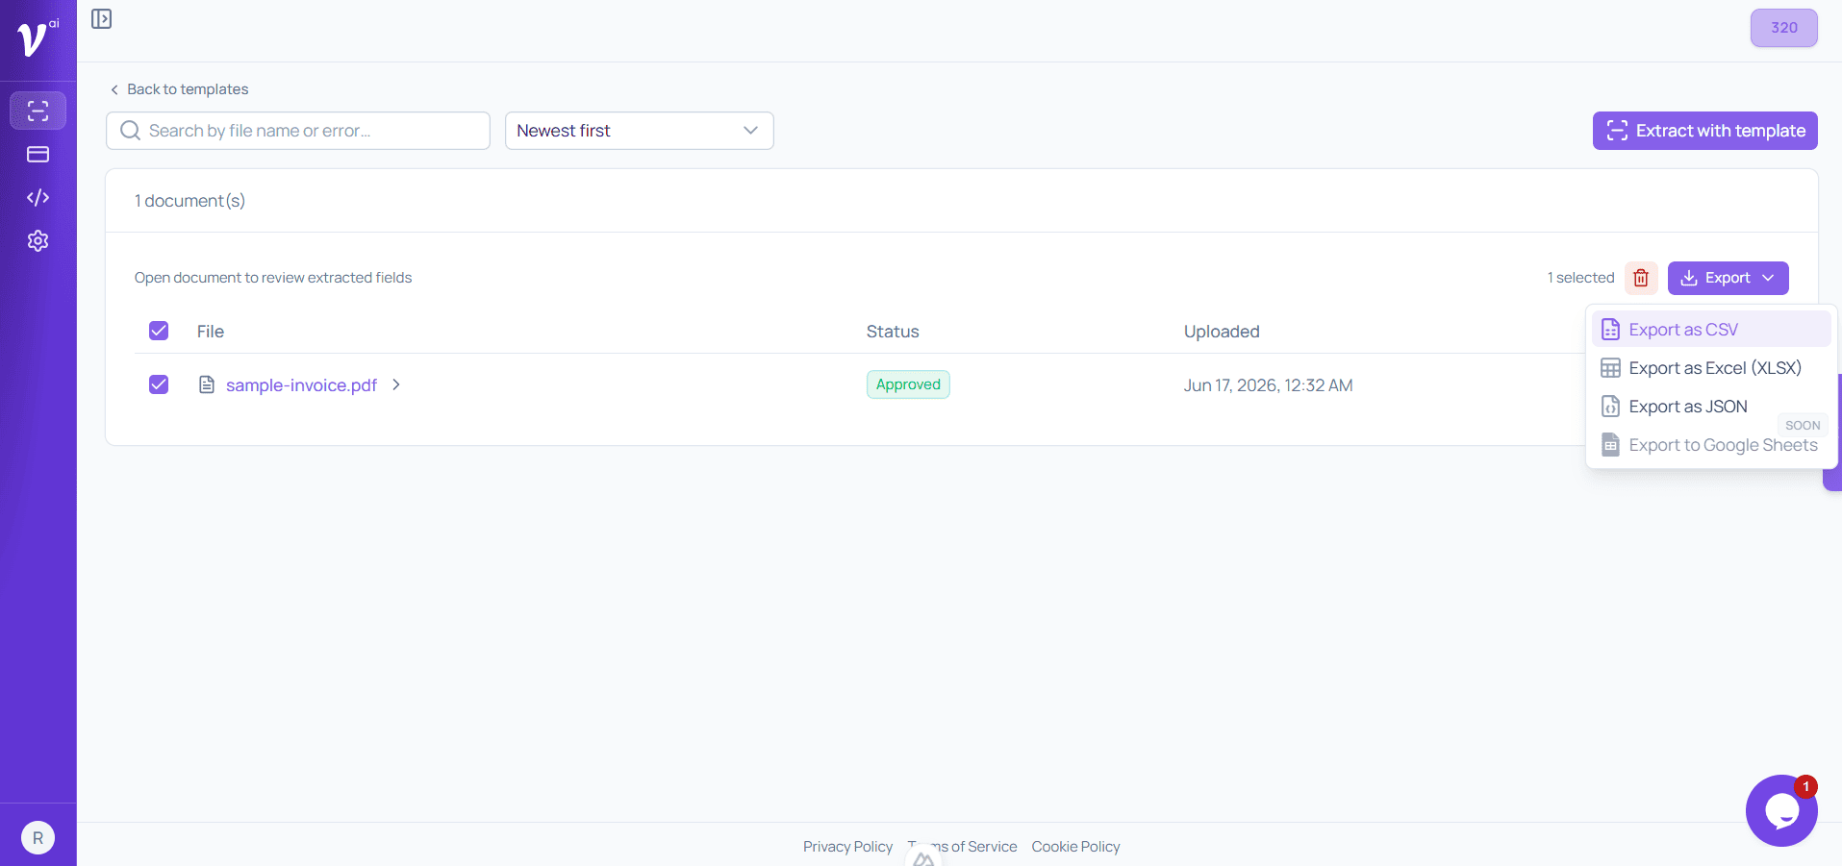The image size is (1842, 866).
Task: Open the settings gear sidebar icon
Action: [38, 240]
